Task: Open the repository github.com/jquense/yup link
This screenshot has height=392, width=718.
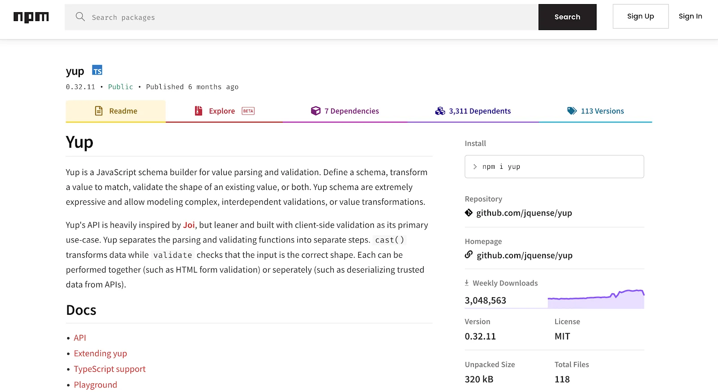Action: 524,213
